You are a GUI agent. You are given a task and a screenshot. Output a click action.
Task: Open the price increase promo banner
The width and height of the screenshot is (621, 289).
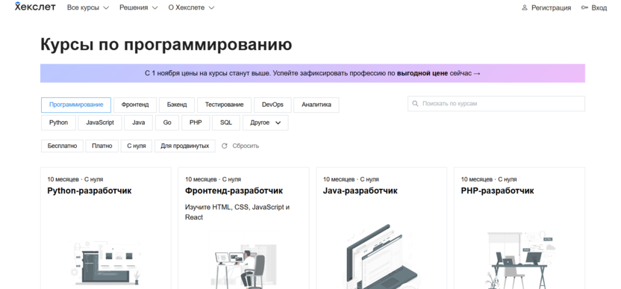[x=313, y=73]
